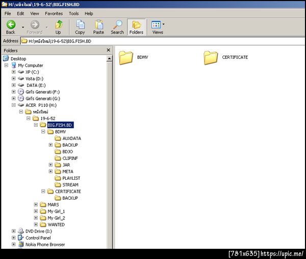The height and width of the screenshot is (259, 306).
Task: Select the My Girl_1 folder
Action: tap(53, 211)
